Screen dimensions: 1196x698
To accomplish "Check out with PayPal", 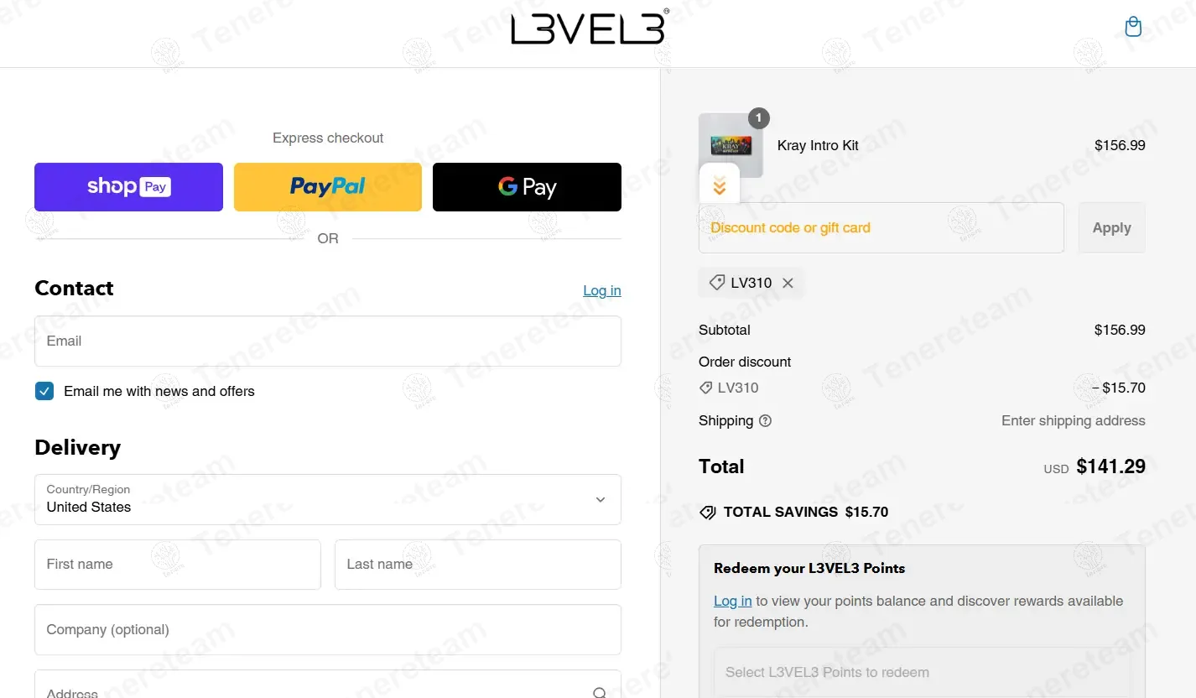I will (328, 187).
